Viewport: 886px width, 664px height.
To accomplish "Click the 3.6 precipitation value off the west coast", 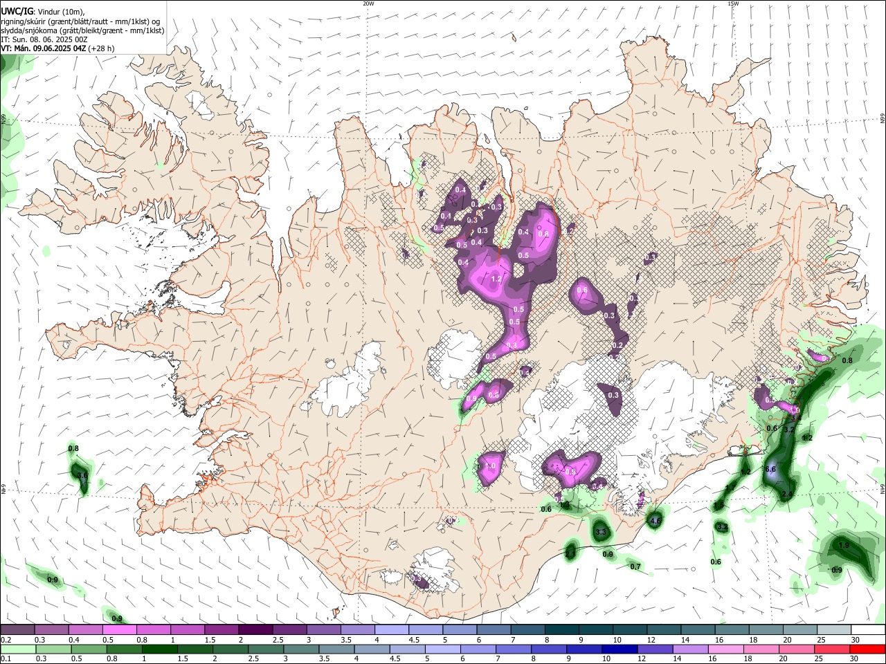I will 82,476.
